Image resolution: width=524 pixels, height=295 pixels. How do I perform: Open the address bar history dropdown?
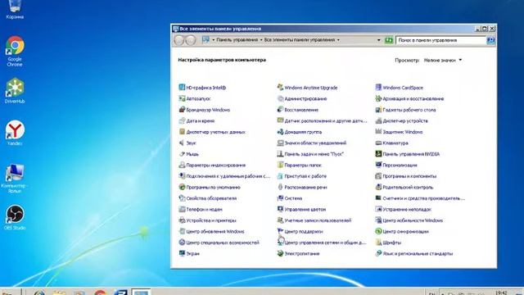pyautogui.click(x=378, y=40)
